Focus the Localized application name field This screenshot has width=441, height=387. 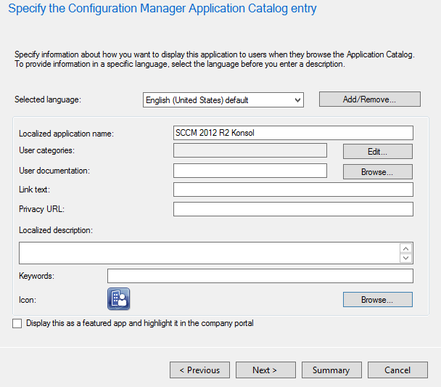coord(293,133)
